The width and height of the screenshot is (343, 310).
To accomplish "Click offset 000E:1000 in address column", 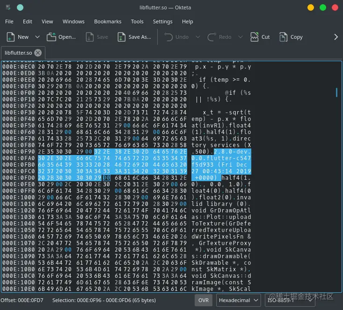I will click(19, 197).
